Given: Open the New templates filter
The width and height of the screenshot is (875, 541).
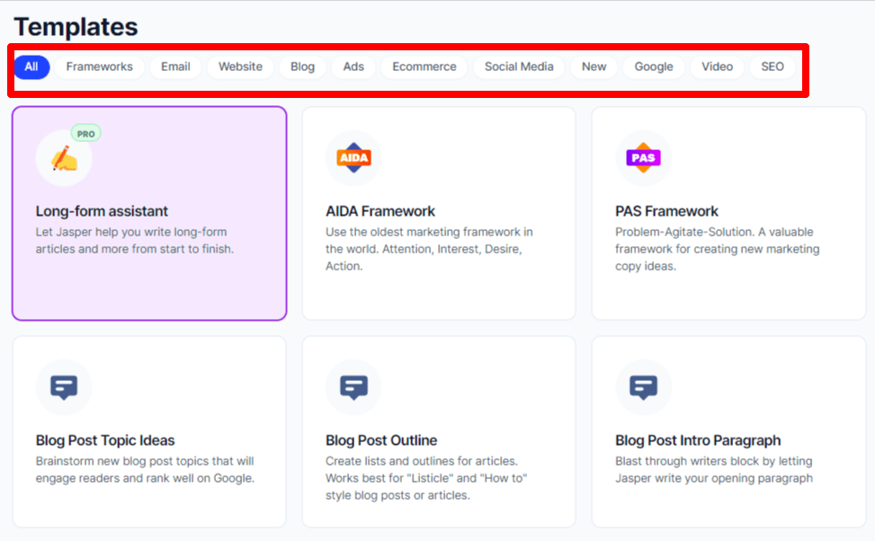Looking at the screenshot, I should click(x=594, y=67).
